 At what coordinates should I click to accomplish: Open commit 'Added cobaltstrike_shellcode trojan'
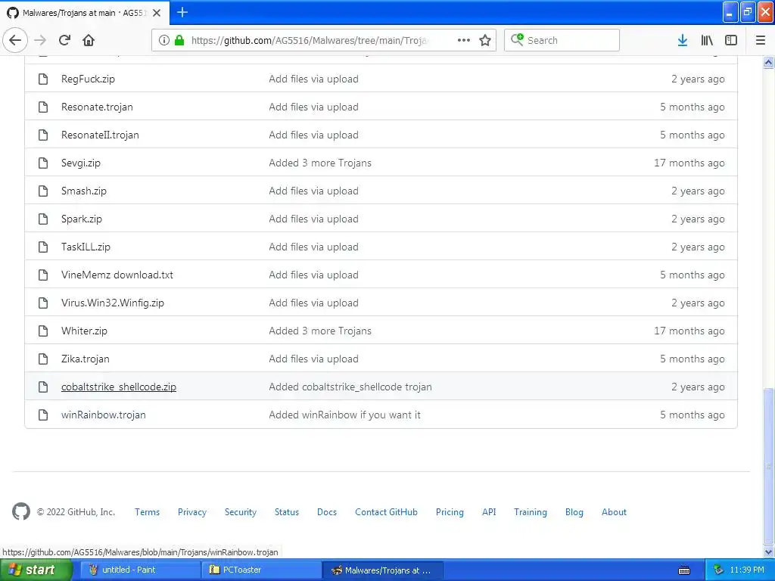tap(350, 387)
